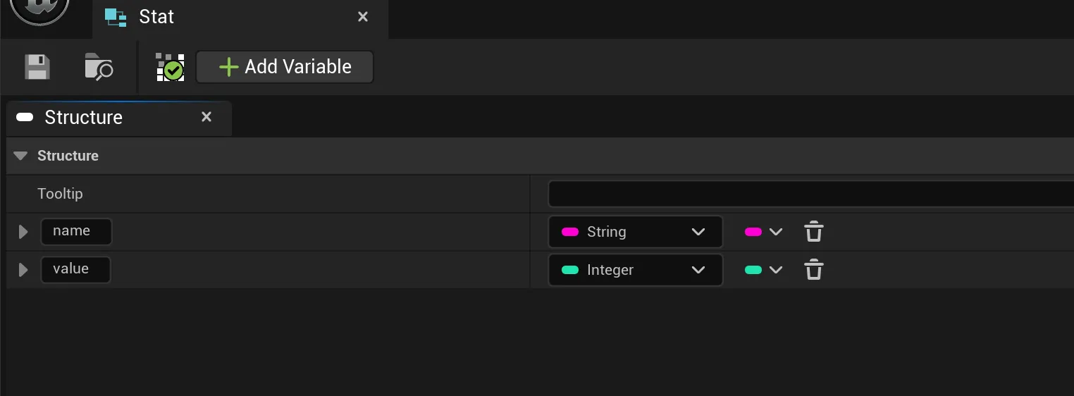Open the Integer type dropdown

pyautogui.click(x=635, y=270)
